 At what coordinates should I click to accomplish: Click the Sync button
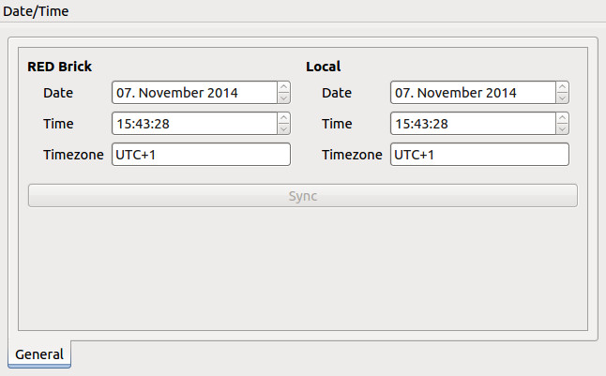pyautogui.click(x=303, y=196)
